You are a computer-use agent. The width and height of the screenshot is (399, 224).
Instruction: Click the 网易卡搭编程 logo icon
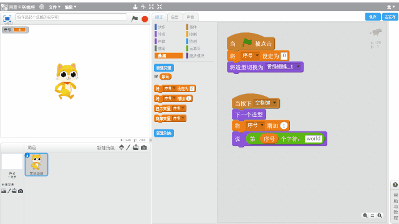[x=4, y=7]
